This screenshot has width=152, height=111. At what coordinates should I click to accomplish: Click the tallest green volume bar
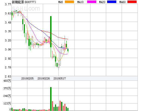coord(51,99)
